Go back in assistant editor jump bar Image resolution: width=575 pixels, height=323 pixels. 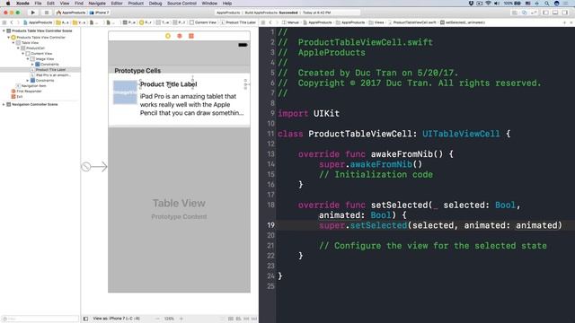[270, 22]
